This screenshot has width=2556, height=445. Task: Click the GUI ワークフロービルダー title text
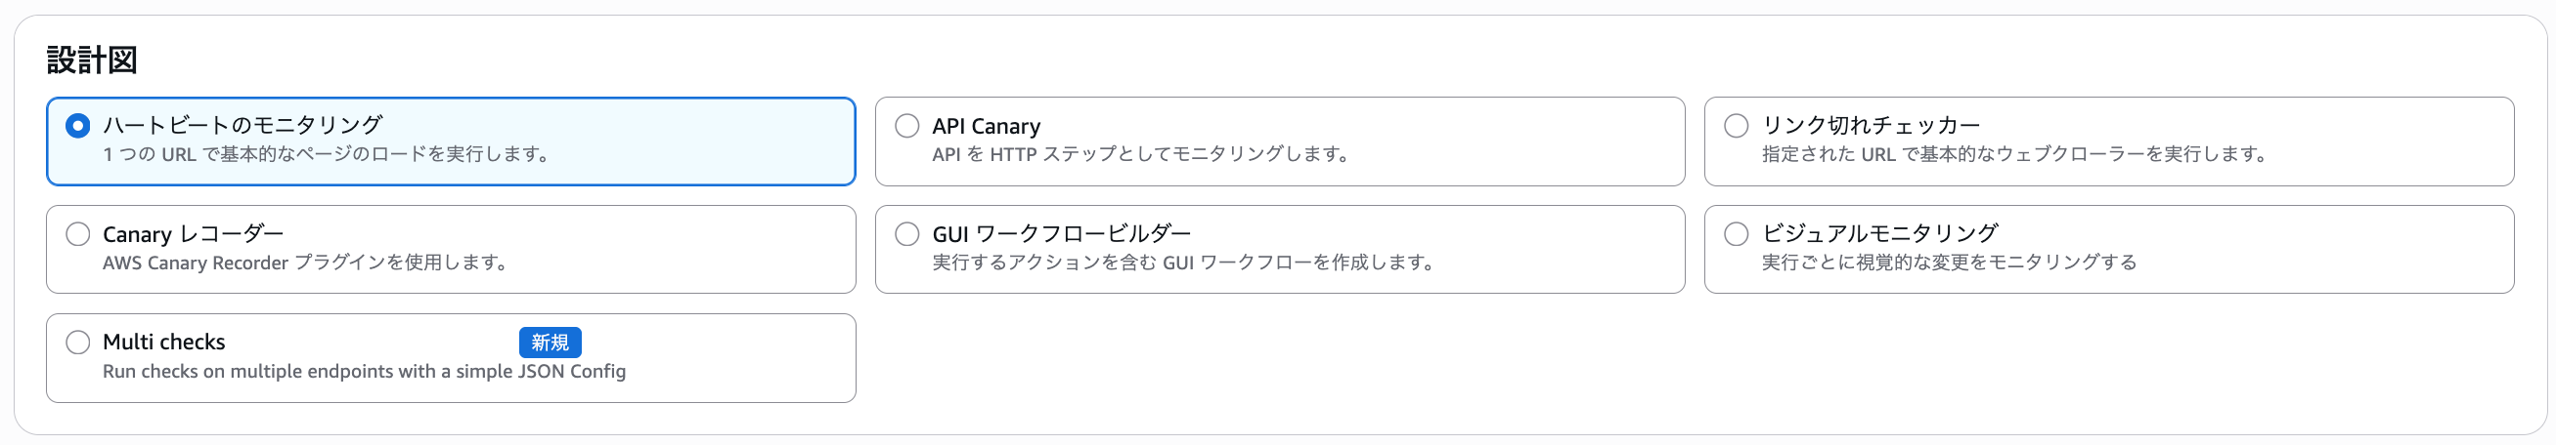pyautogui.click(x=1061, y=234)
